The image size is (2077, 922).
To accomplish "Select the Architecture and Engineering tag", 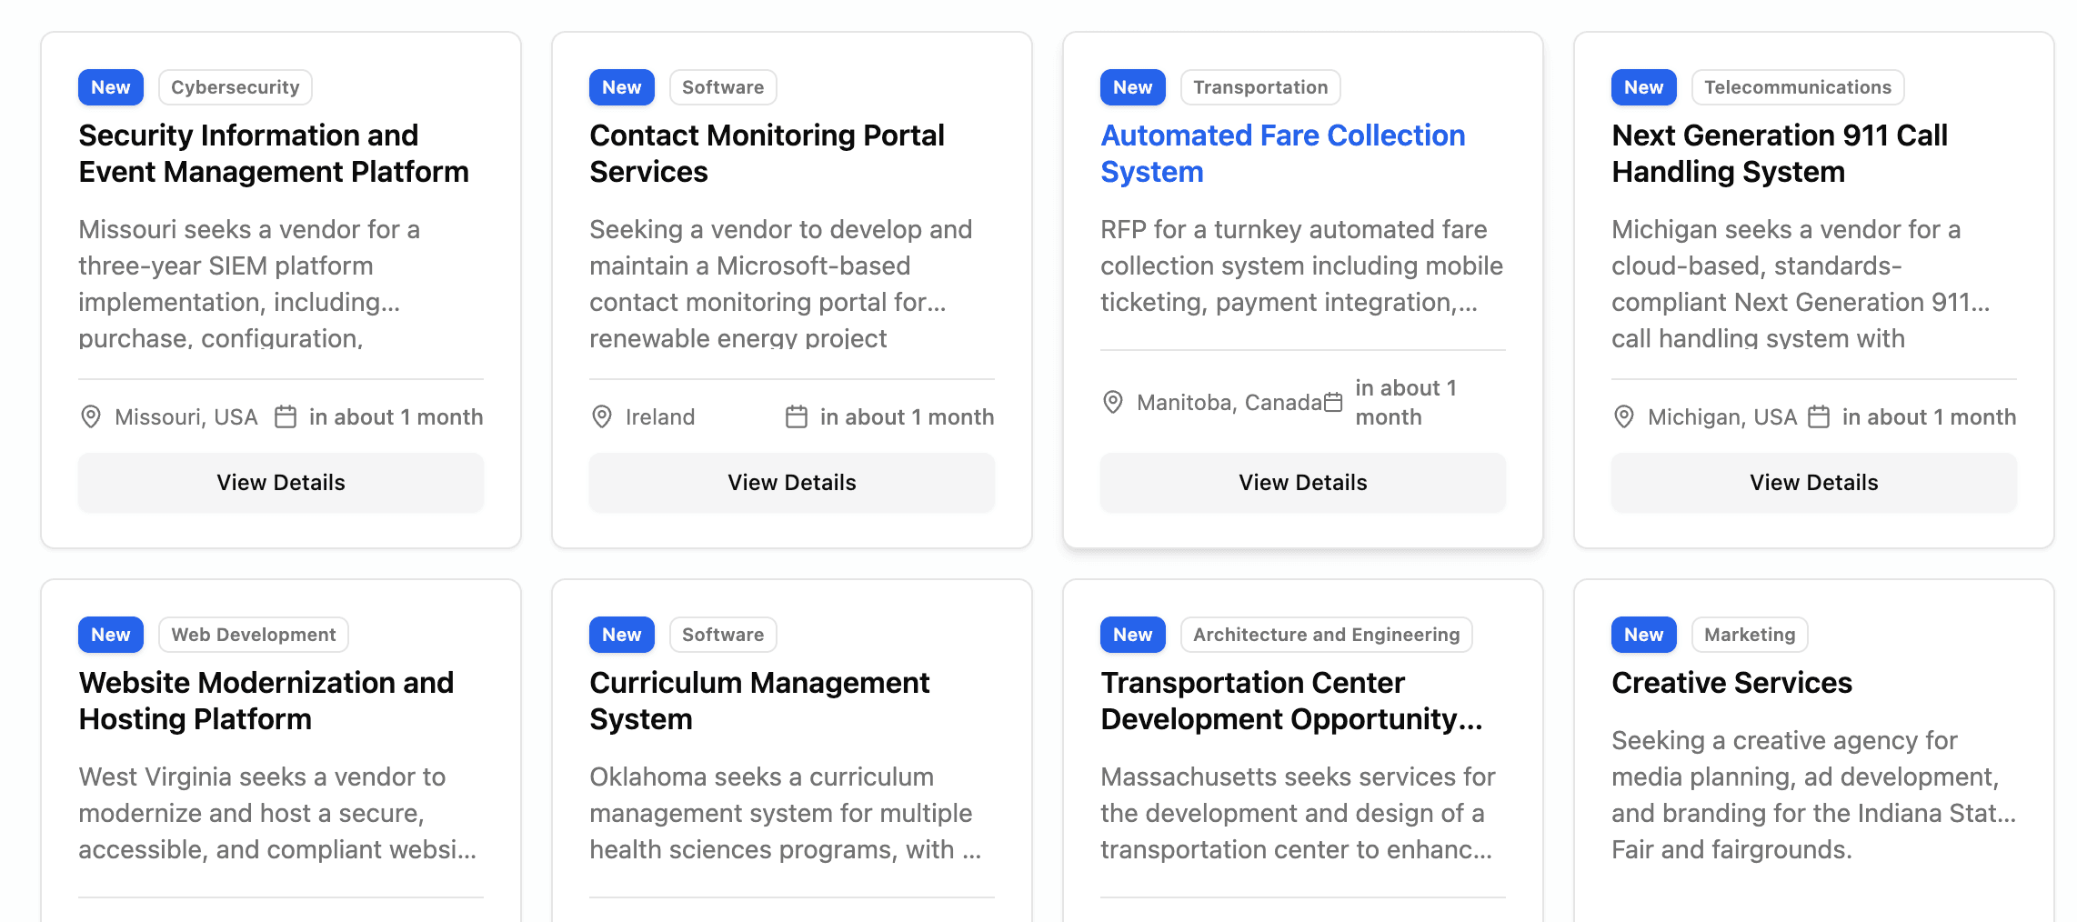I will [x=1326, y=635].
